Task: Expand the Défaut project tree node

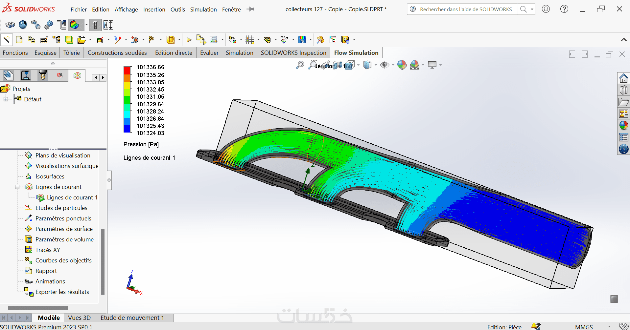Action: coord(6,99)
